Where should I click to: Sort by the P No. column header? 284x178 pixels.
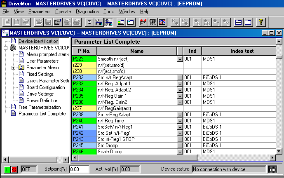coord(84,51)
